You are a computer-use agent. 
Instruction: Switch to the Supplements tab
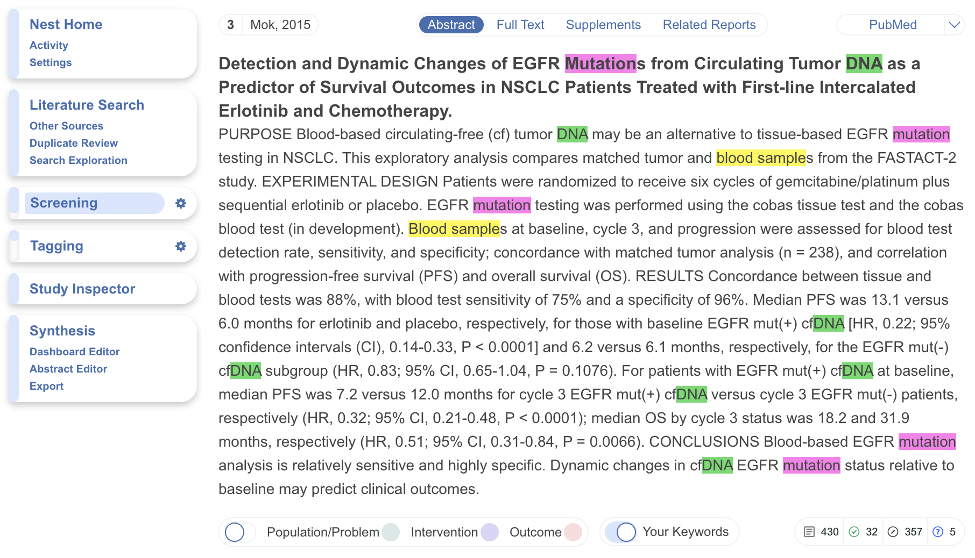pos(603,25)
